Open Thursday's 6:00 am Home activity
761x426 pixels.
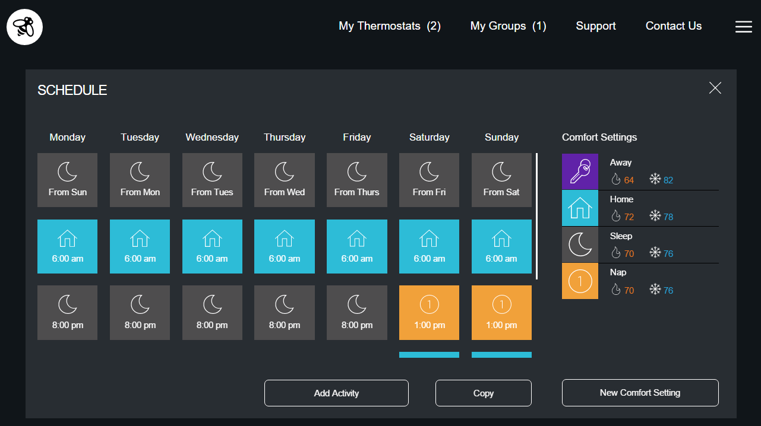click(x=284, y=246)
